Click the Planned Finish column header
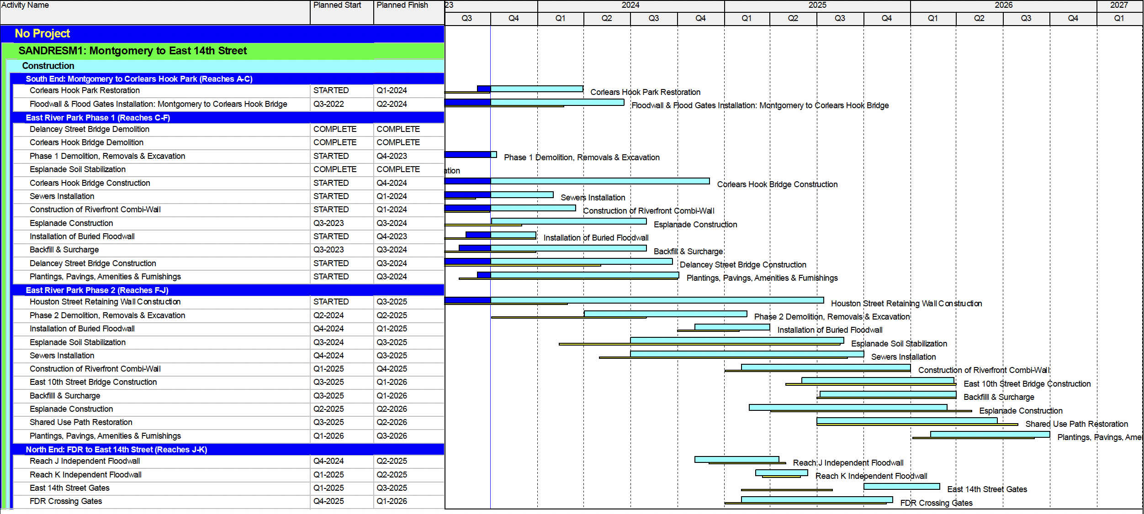Viewport: 1144px width, 514px height. point(409,12)
